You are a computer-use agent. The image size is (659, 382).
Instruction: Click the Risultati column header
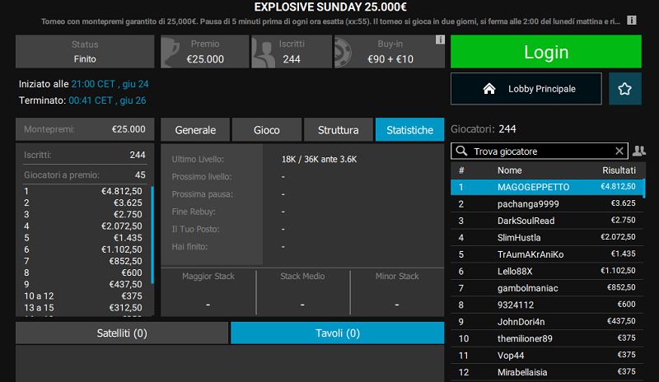[619, 170]
